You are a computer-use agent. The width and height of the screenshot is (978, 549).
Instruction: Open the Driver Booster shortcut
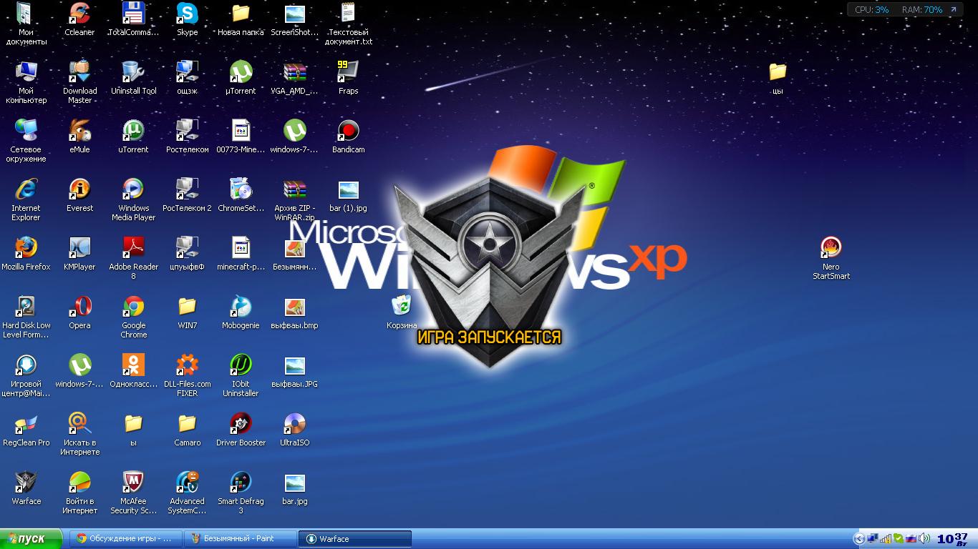[241, 430]
